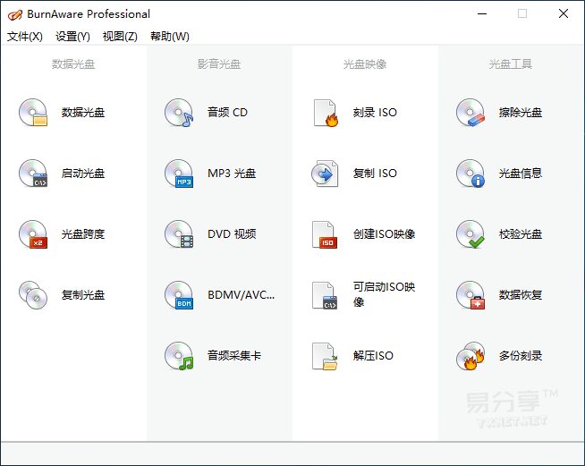Run 校验光盘 green checkmark disc icon
Viewport: 585px width, 466px height.
tap(471, 234)
